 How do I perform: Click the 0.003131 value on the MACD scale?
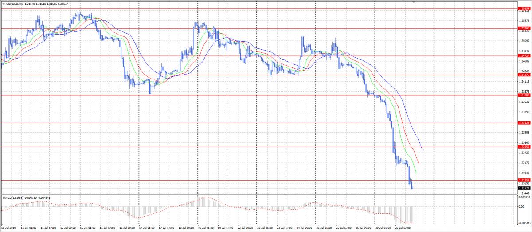[x=524, y=198]
